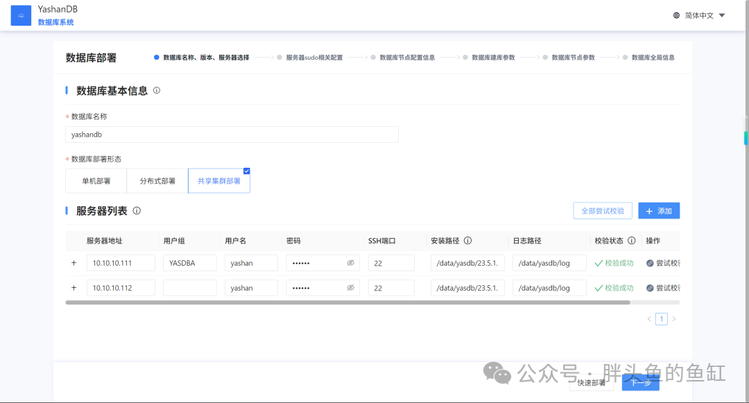Select 共享集群部署 deployment mode
Image resolution: width=749 pixels, height=403 pixels.
tap(219, 181)
